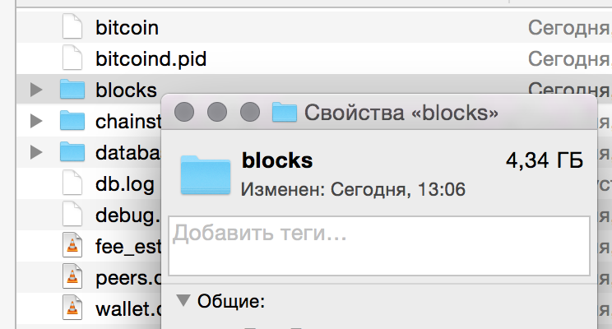Click the debug log file icon

[72, 214]
